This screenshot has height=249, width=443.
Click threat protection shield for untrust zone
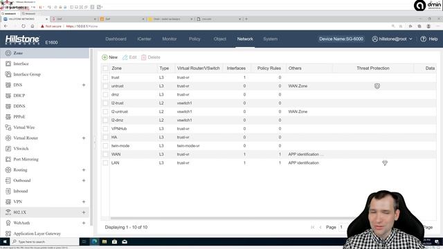pyautogui.click(x=377, y=86)
